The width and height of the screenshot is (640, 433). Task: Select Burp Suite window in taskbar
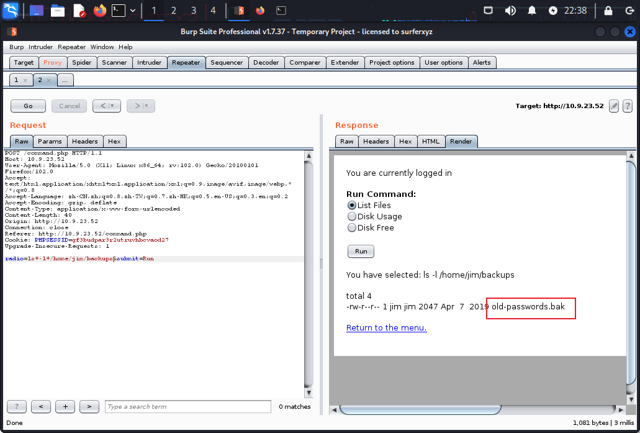(239, 11)
